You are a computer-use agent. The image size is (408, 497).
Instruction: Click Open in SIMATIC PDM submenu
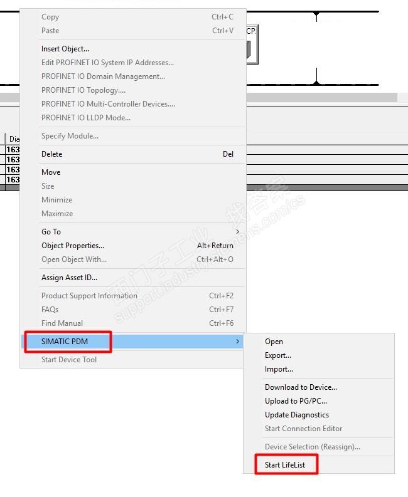319,342
